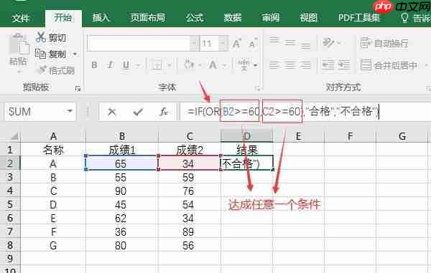Screen dimensions: 431x273
Task: Click the Cut scissors icon
Action: pyautogui.click(x=41, y=37)
